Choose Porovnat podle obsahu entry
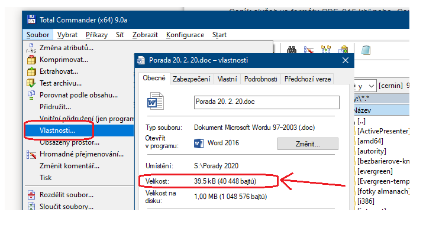This screenshot has width=423, height=235. click(x=79, y=95)
